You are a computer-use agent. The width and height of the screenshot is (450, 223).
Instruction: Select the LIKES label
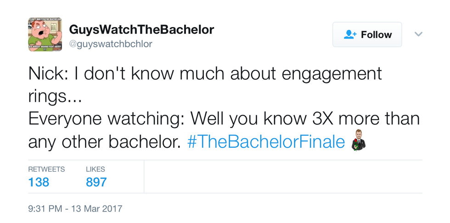[x=95, y=169]
